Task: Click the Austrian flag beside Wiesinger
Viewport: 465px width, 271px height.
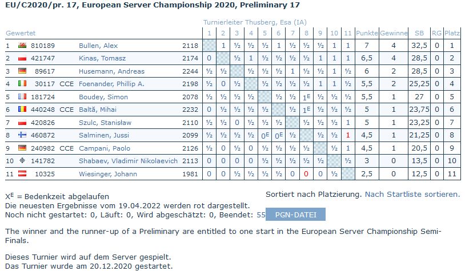Action: coord(22,173)
